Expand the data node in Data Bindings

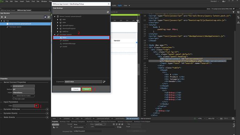(x=57, y=19)
